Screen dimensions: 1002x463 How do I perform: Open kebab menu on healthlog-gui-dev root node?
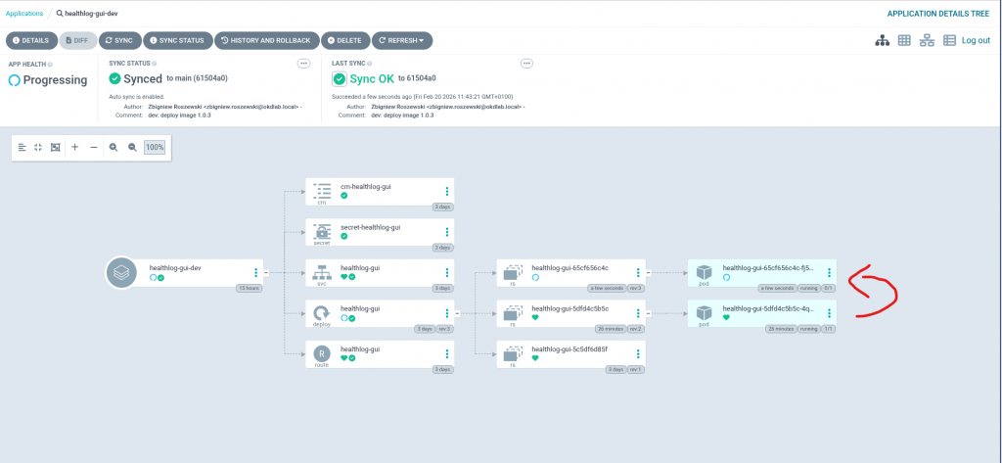[x=256, y=273]
